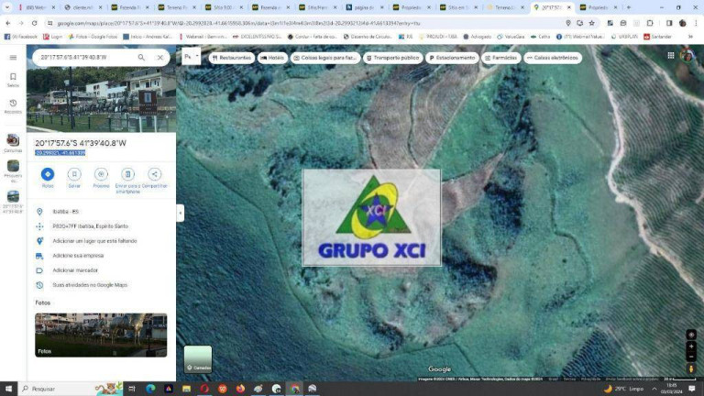Open File Explorer from the taskbar
Image resolution: width=704 pixels, height=396 pixels.
coord(186,389)
